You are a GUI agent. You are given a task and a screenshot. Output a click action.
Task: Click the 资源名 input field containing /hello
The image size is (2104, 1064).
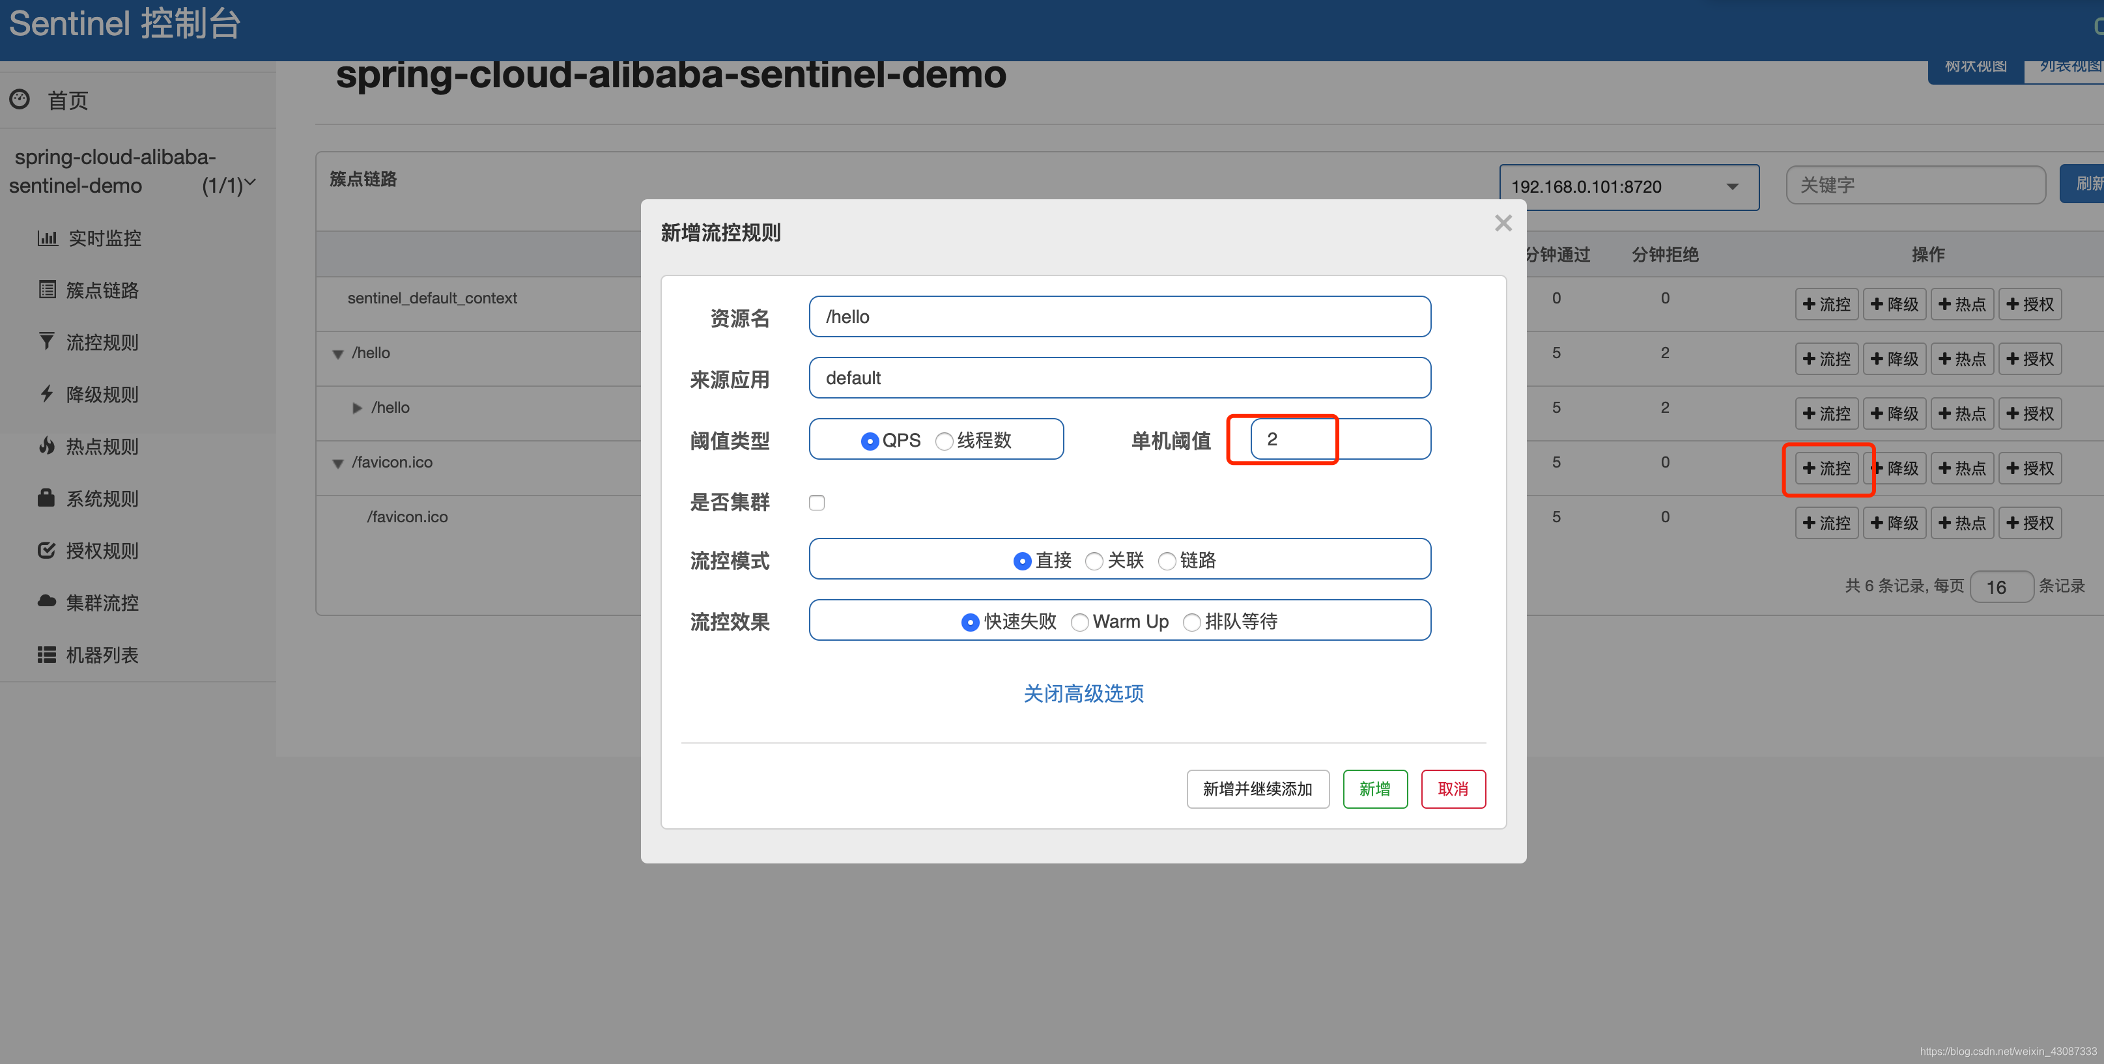(1120, 316)
